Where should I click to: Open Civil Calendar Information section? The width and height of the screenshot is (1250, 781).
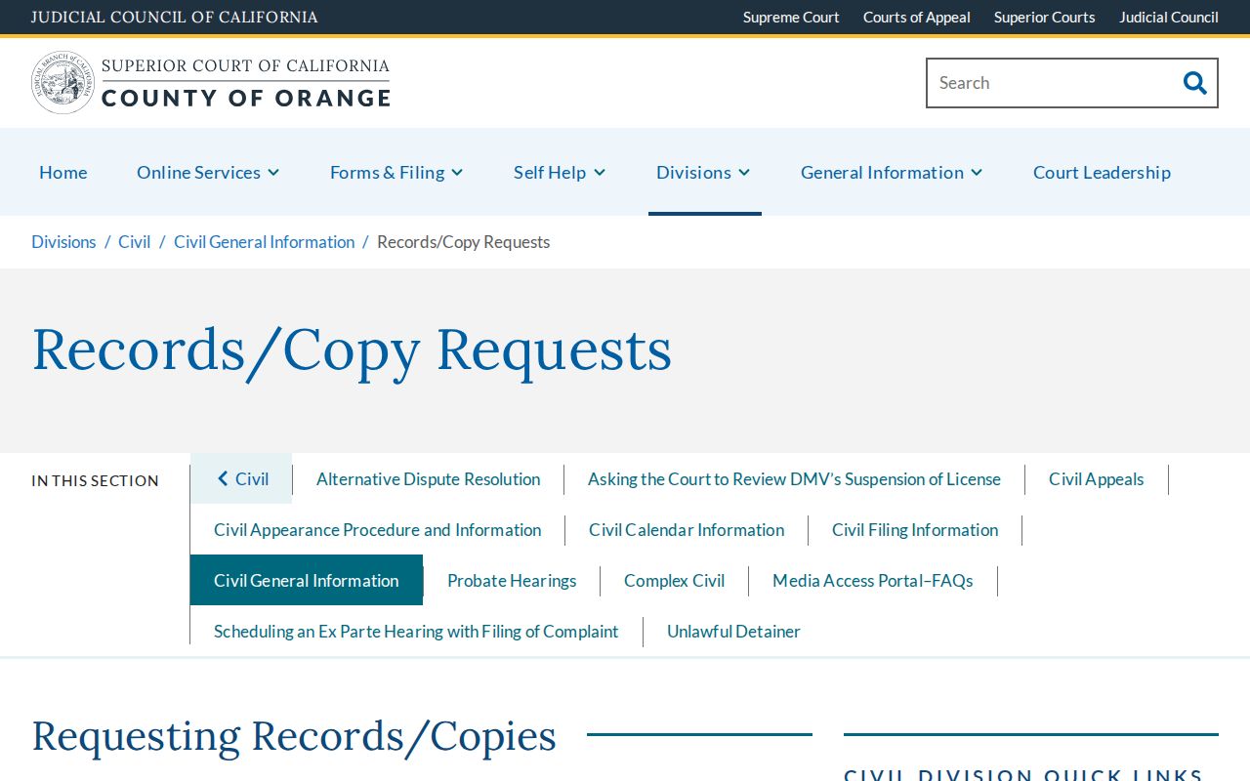pos(687,529)
